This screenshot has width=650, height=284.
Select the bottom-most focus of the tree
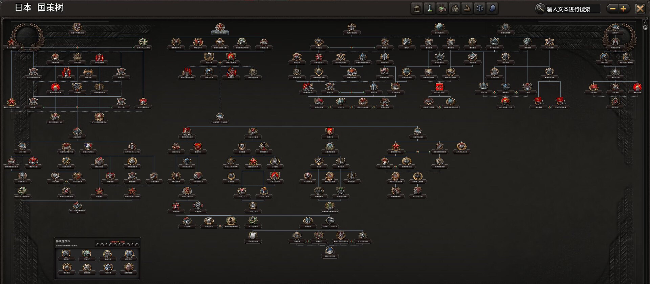[x=330, y=252]
